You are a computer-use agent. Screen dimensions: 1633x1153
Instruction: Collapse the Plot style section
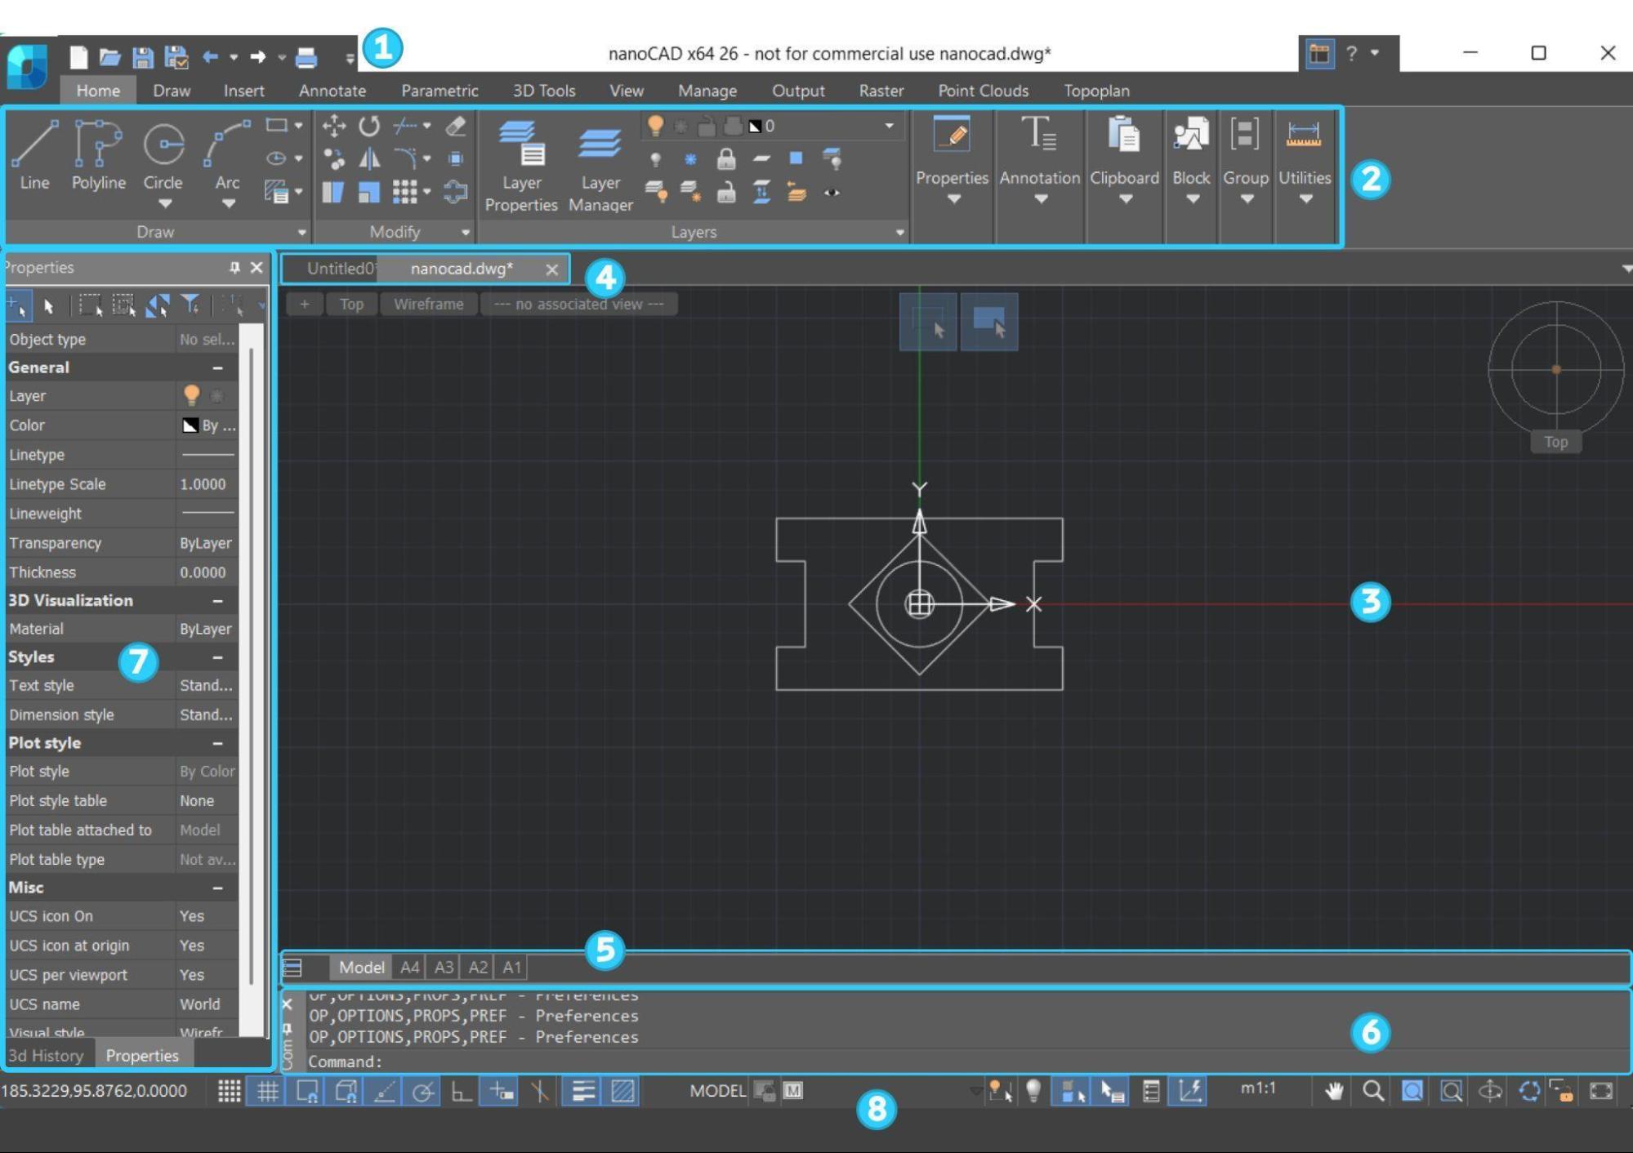(x=217, y=743)
